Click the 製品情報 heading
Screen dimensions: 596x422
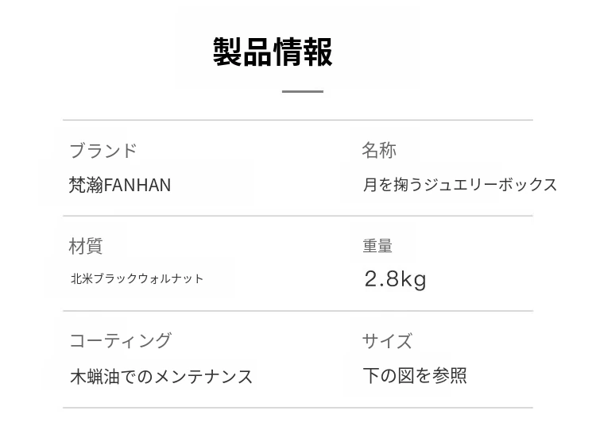tap(273, 52)
